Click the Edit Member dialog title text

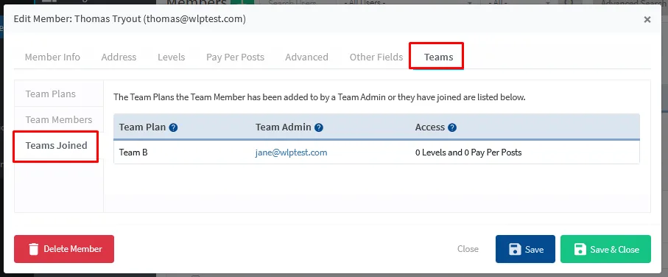click(x=130, y=19)
